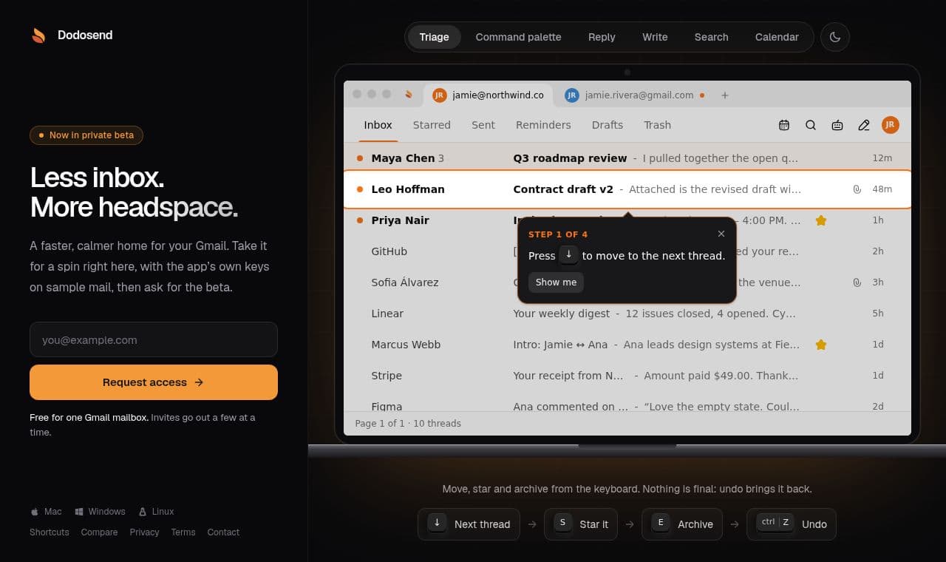The height and width of the screenshot is (562, 946).
Task: Click the Request access button
Action: click(x=154, y=382)
